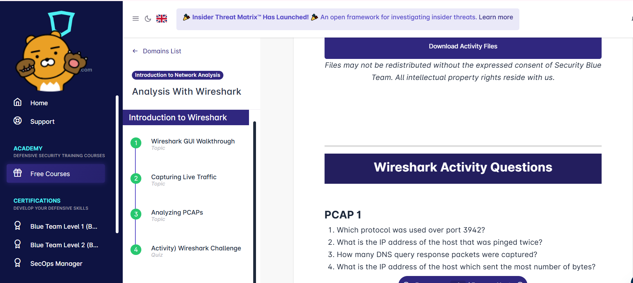The height and width of the screenshot is (283, 633).
Task: Open the UK flag language selector
Action: 162,19
